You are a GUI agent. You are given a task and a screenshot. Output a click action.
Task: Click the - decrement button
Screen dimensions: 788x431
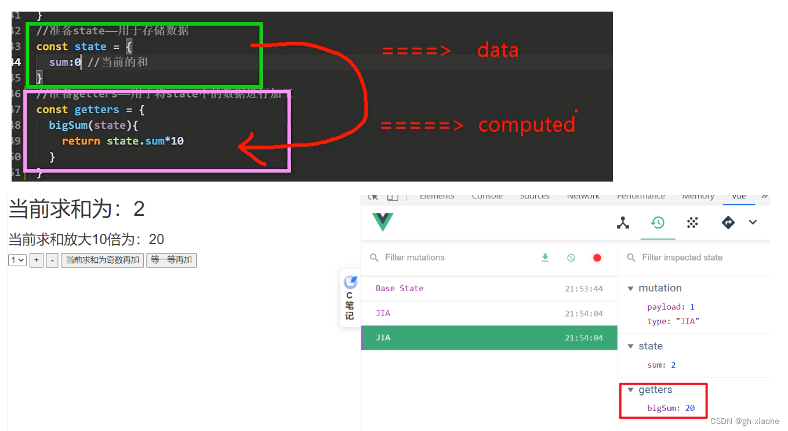[52, 260]
